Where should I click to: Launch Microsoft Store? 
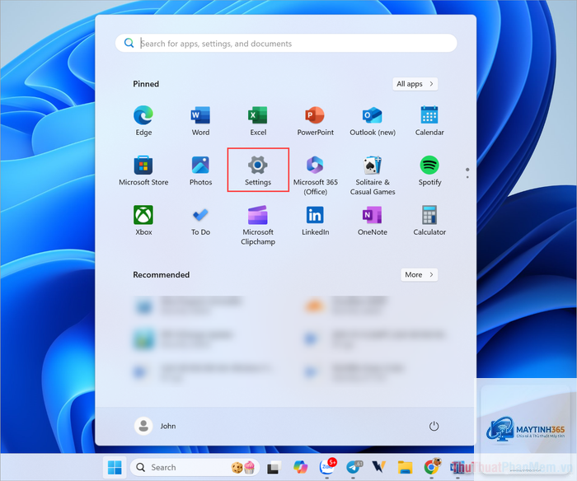pos(143,170)
